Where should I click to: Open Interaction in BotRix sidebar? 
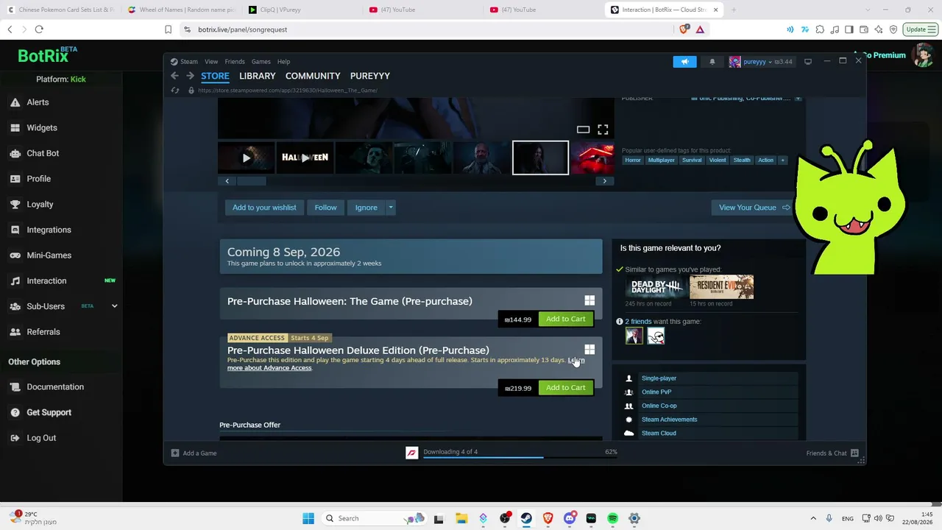(x=46, y=281)
